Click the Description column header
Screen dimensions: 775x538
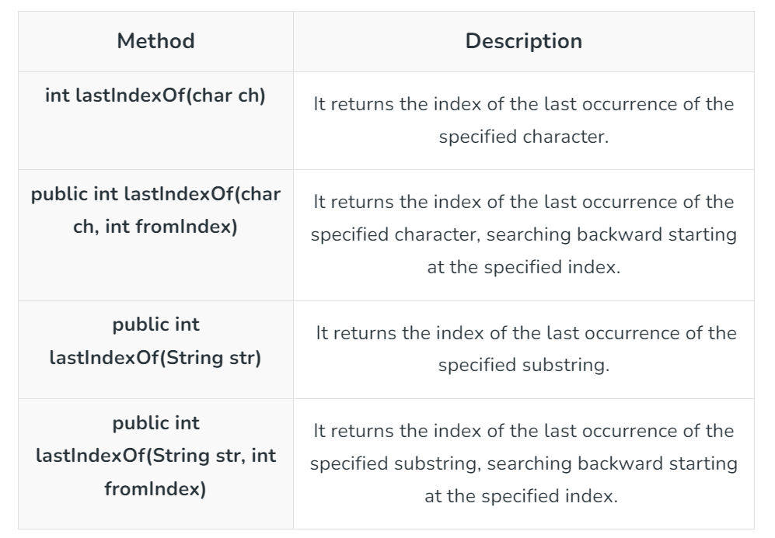click(524, 41)
